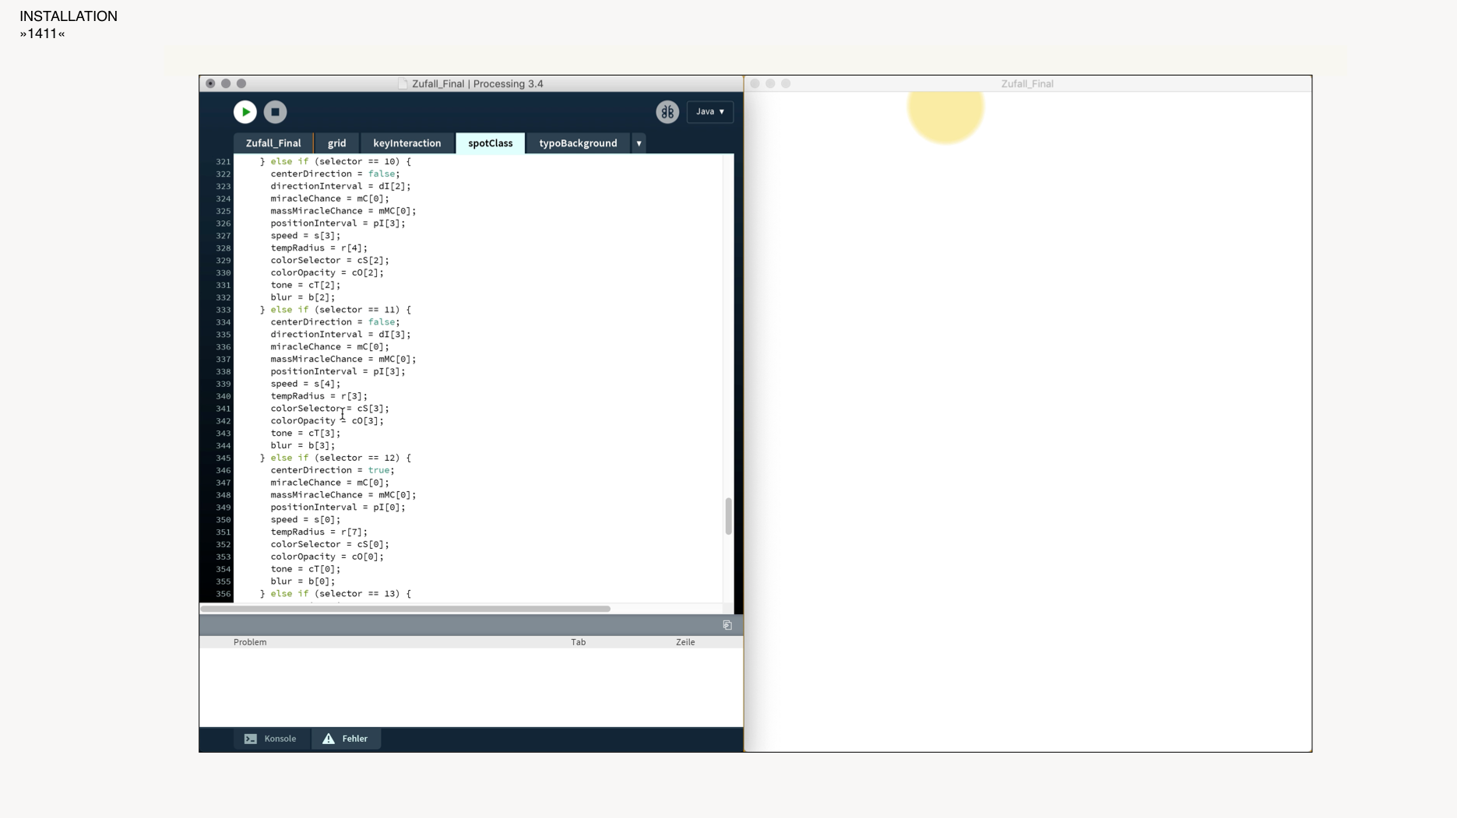Click the Problem column header
Viewport: 1457px width, 818px height.
(x=250, y=642)
